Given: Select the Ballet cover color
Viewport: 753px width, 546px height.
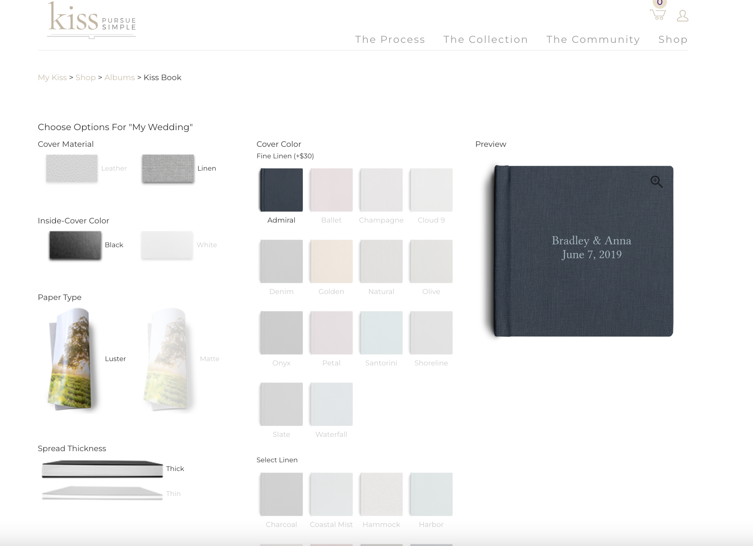Looking at the screenshot, I should pyautogui.click(x=331, y=190).
